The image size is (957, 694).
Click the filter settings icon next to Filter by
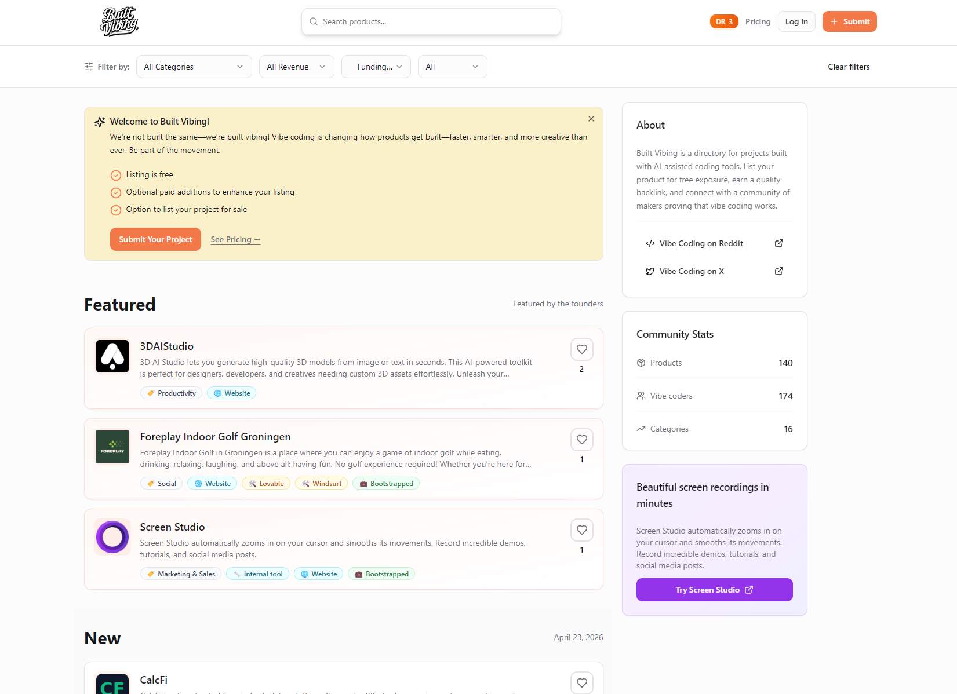coord(88,66)
